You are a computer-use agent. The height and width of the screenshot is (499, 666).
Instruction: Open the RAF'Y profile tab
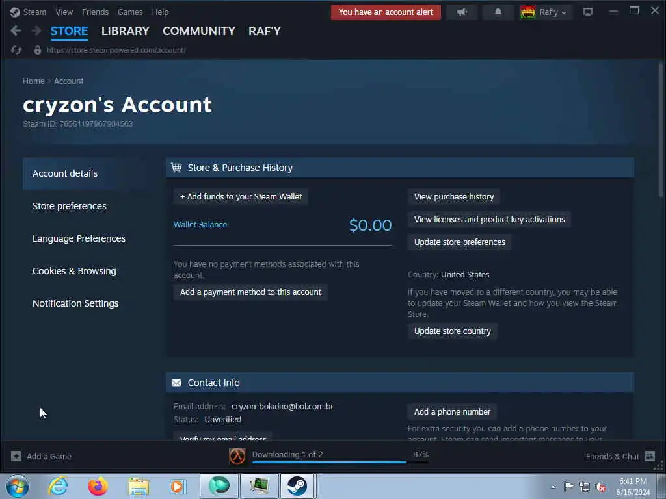(265, 31)
